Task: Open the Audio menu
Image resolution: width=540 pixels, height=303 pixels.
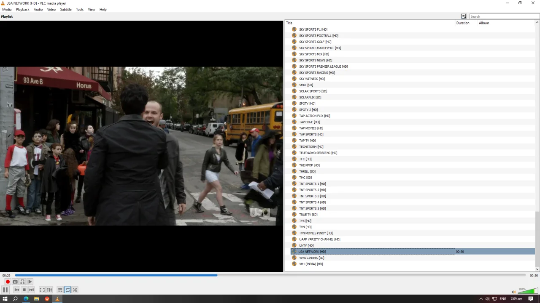Action: [x=38, y=9]
